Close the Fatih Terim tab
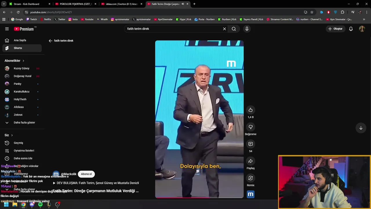The image size is (371, 209). (x=188, y=4)
